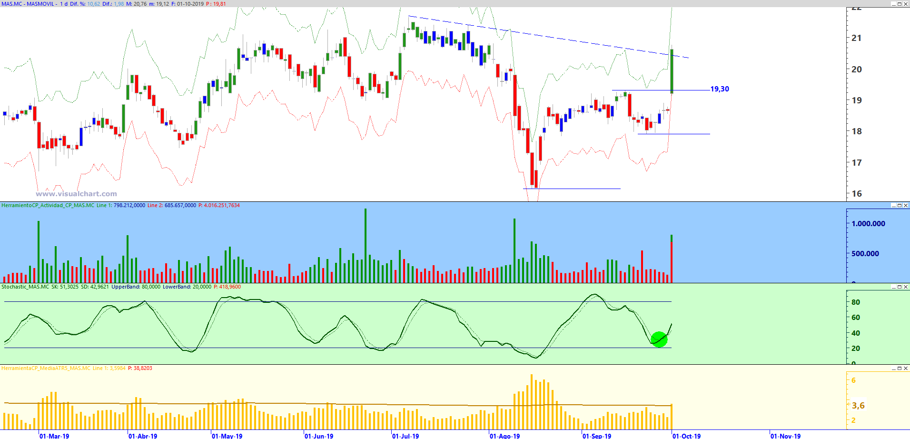Click the 'P: 38,8203' readout
Viewport: 910px width, 439px height.
point(140,368)
